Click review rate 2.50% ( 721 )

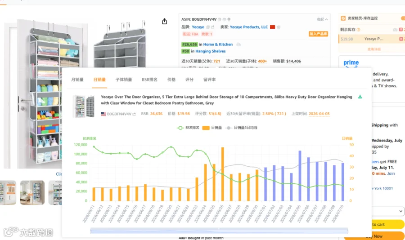(x=274, y=114)
